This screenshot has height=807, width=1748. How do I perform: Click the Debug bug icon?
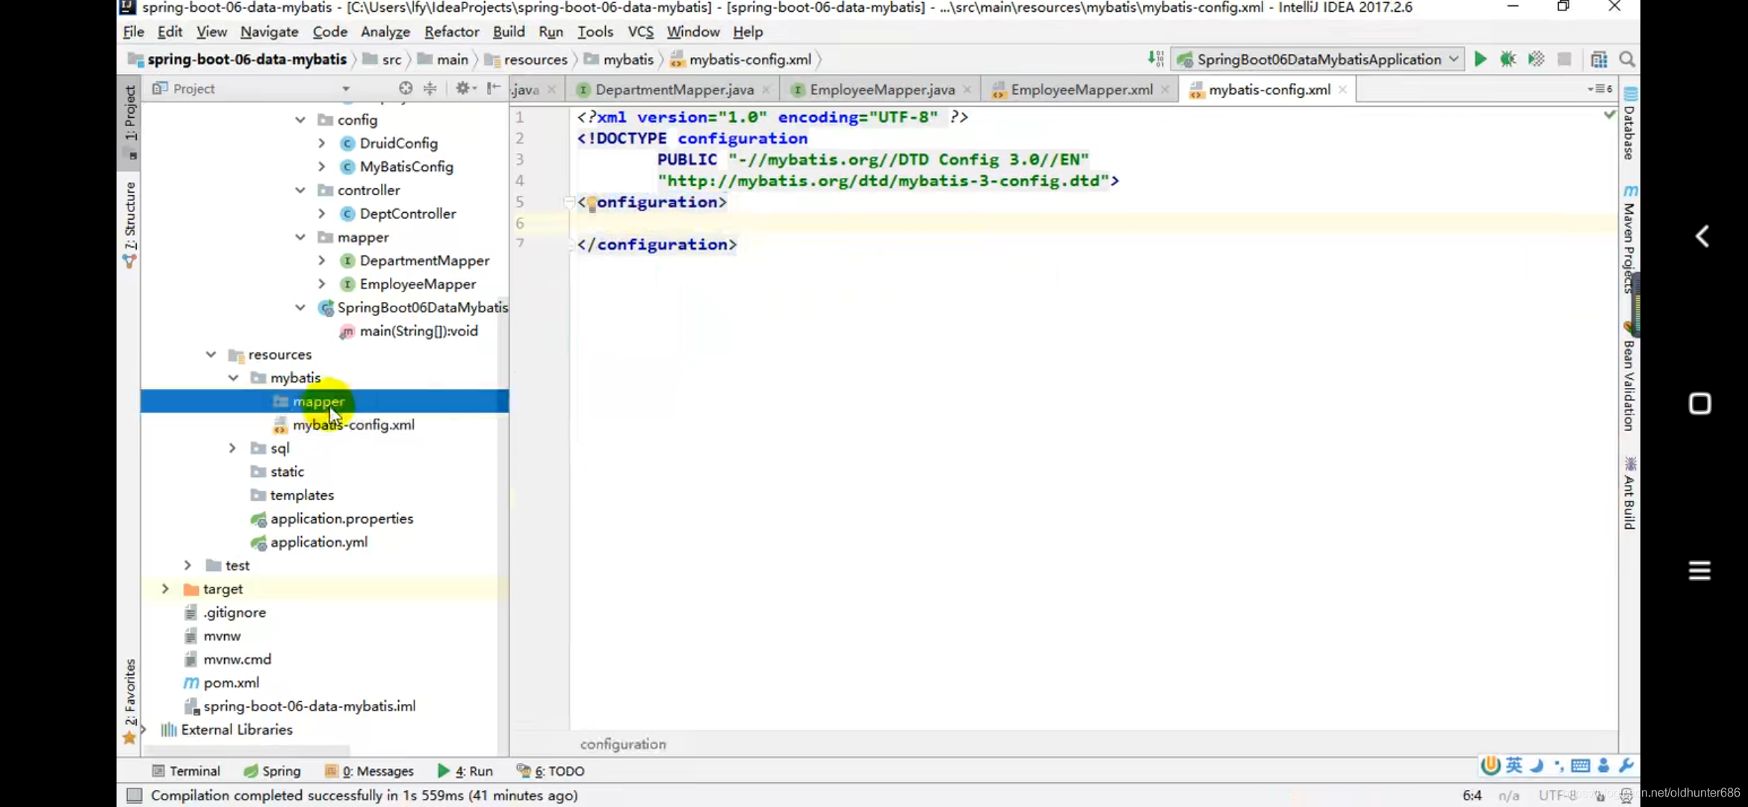point(1507,59)
